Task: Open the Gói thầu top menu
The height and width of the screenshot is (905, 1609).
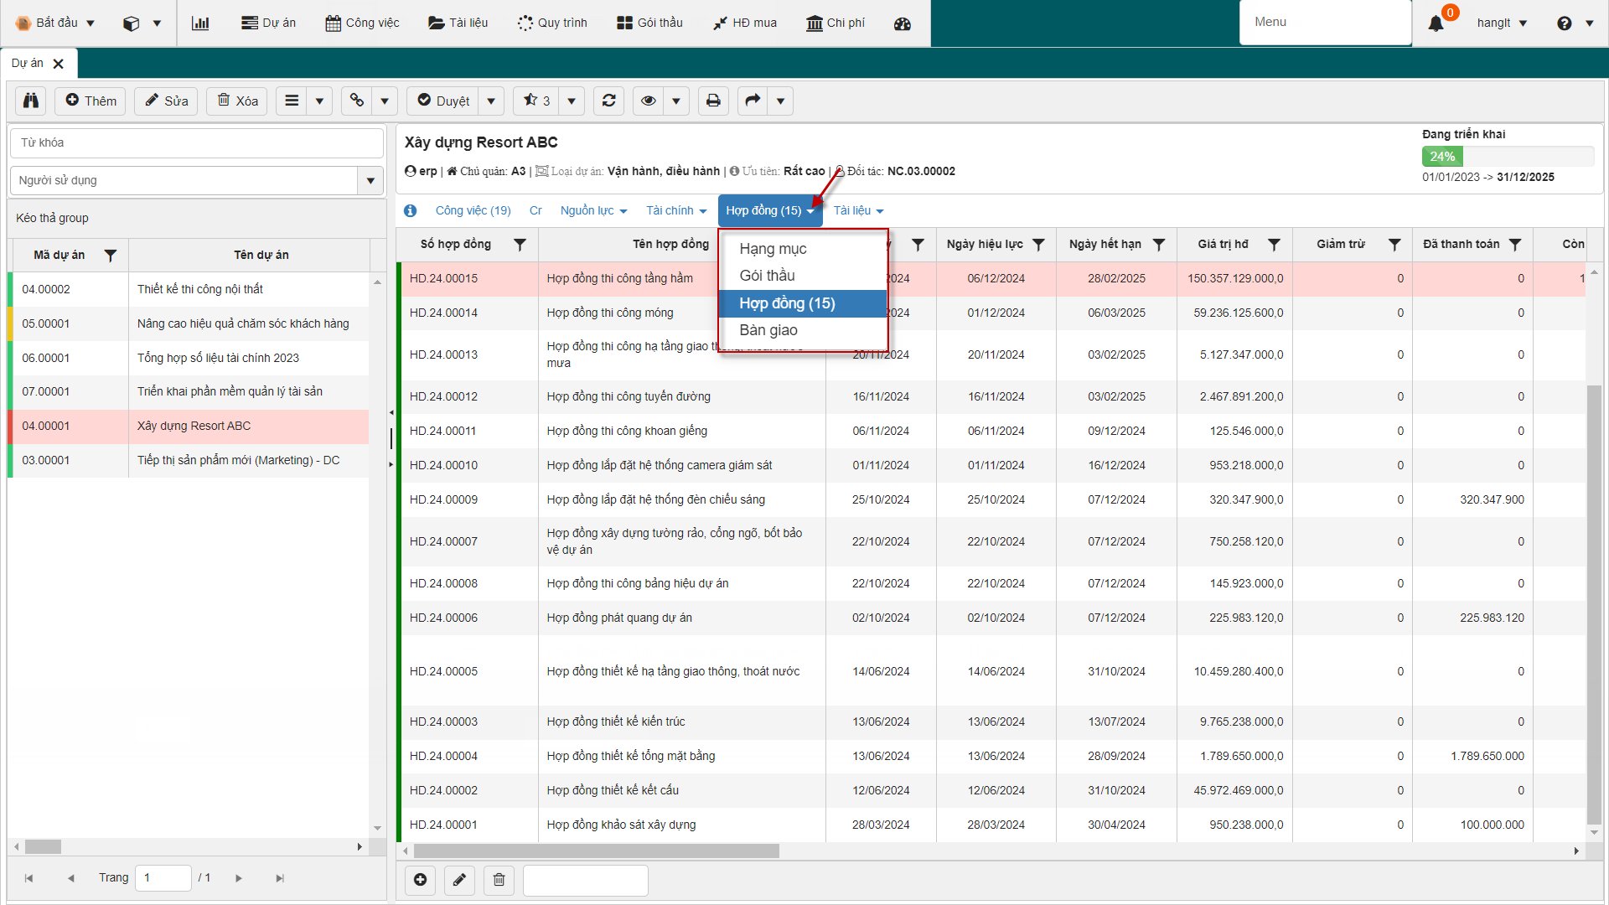Action: click(x=649, y=23)
